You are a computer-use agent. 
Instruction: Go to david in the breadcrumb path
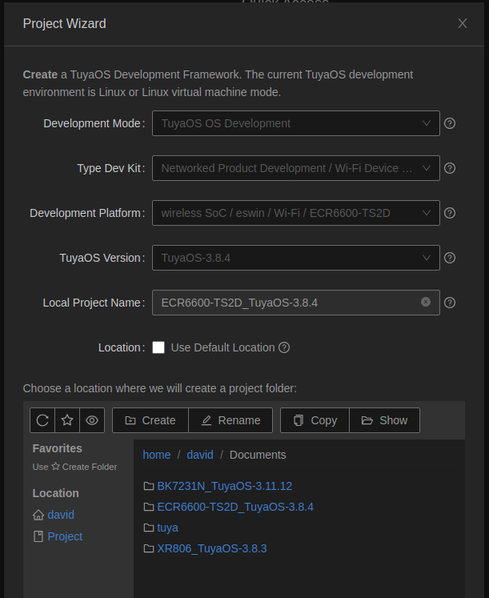(x=200, y=455)
